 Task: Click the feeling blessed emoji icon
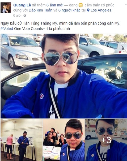tap(81, 5)
